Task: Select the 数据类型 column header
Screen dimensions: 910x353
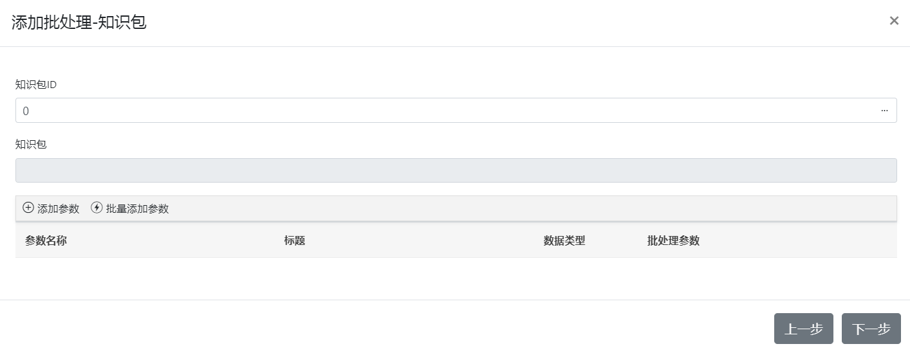Action: tap(564, 240)
